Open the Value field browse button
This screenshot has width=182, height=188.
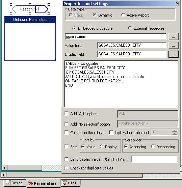click(173, 45)
